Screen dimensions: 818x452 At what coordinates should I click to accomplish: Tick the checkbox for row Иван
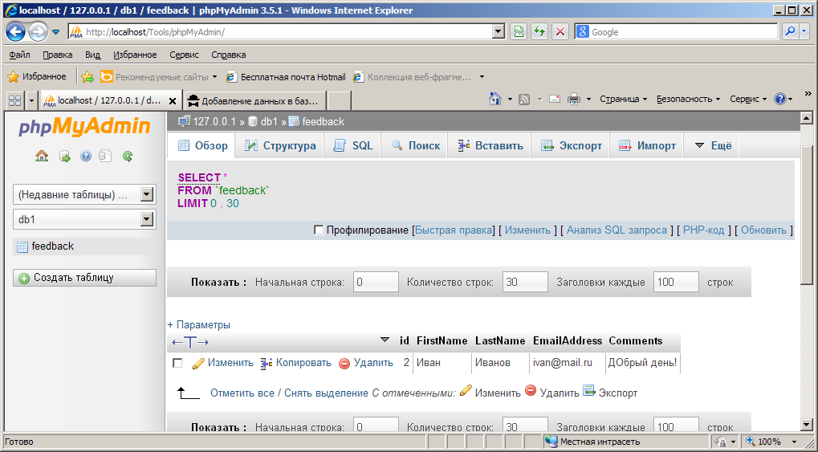point(177,363)
